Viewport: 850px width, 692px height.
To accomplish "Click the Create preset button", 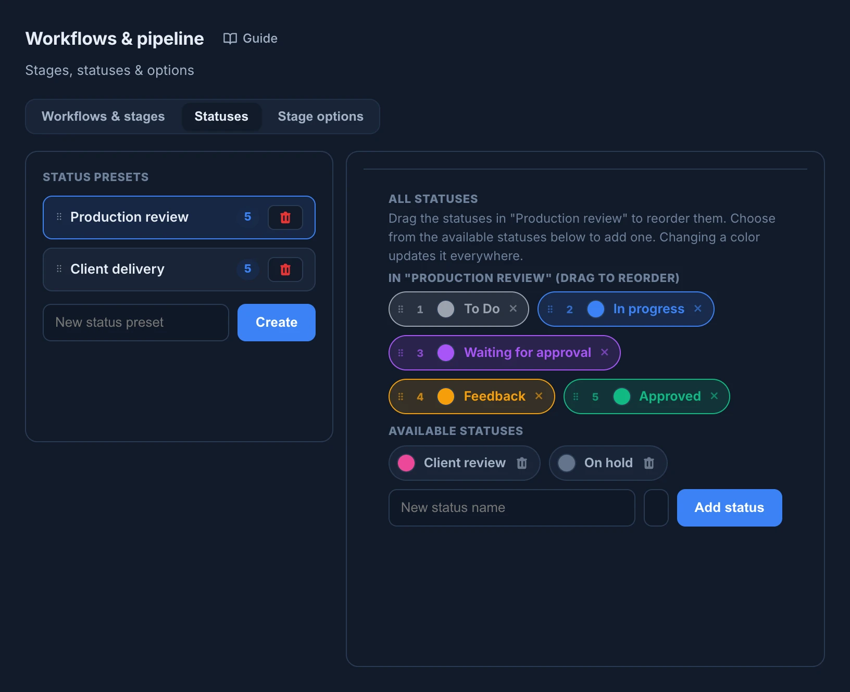I will pyautogui.click(x=277, y=323).
